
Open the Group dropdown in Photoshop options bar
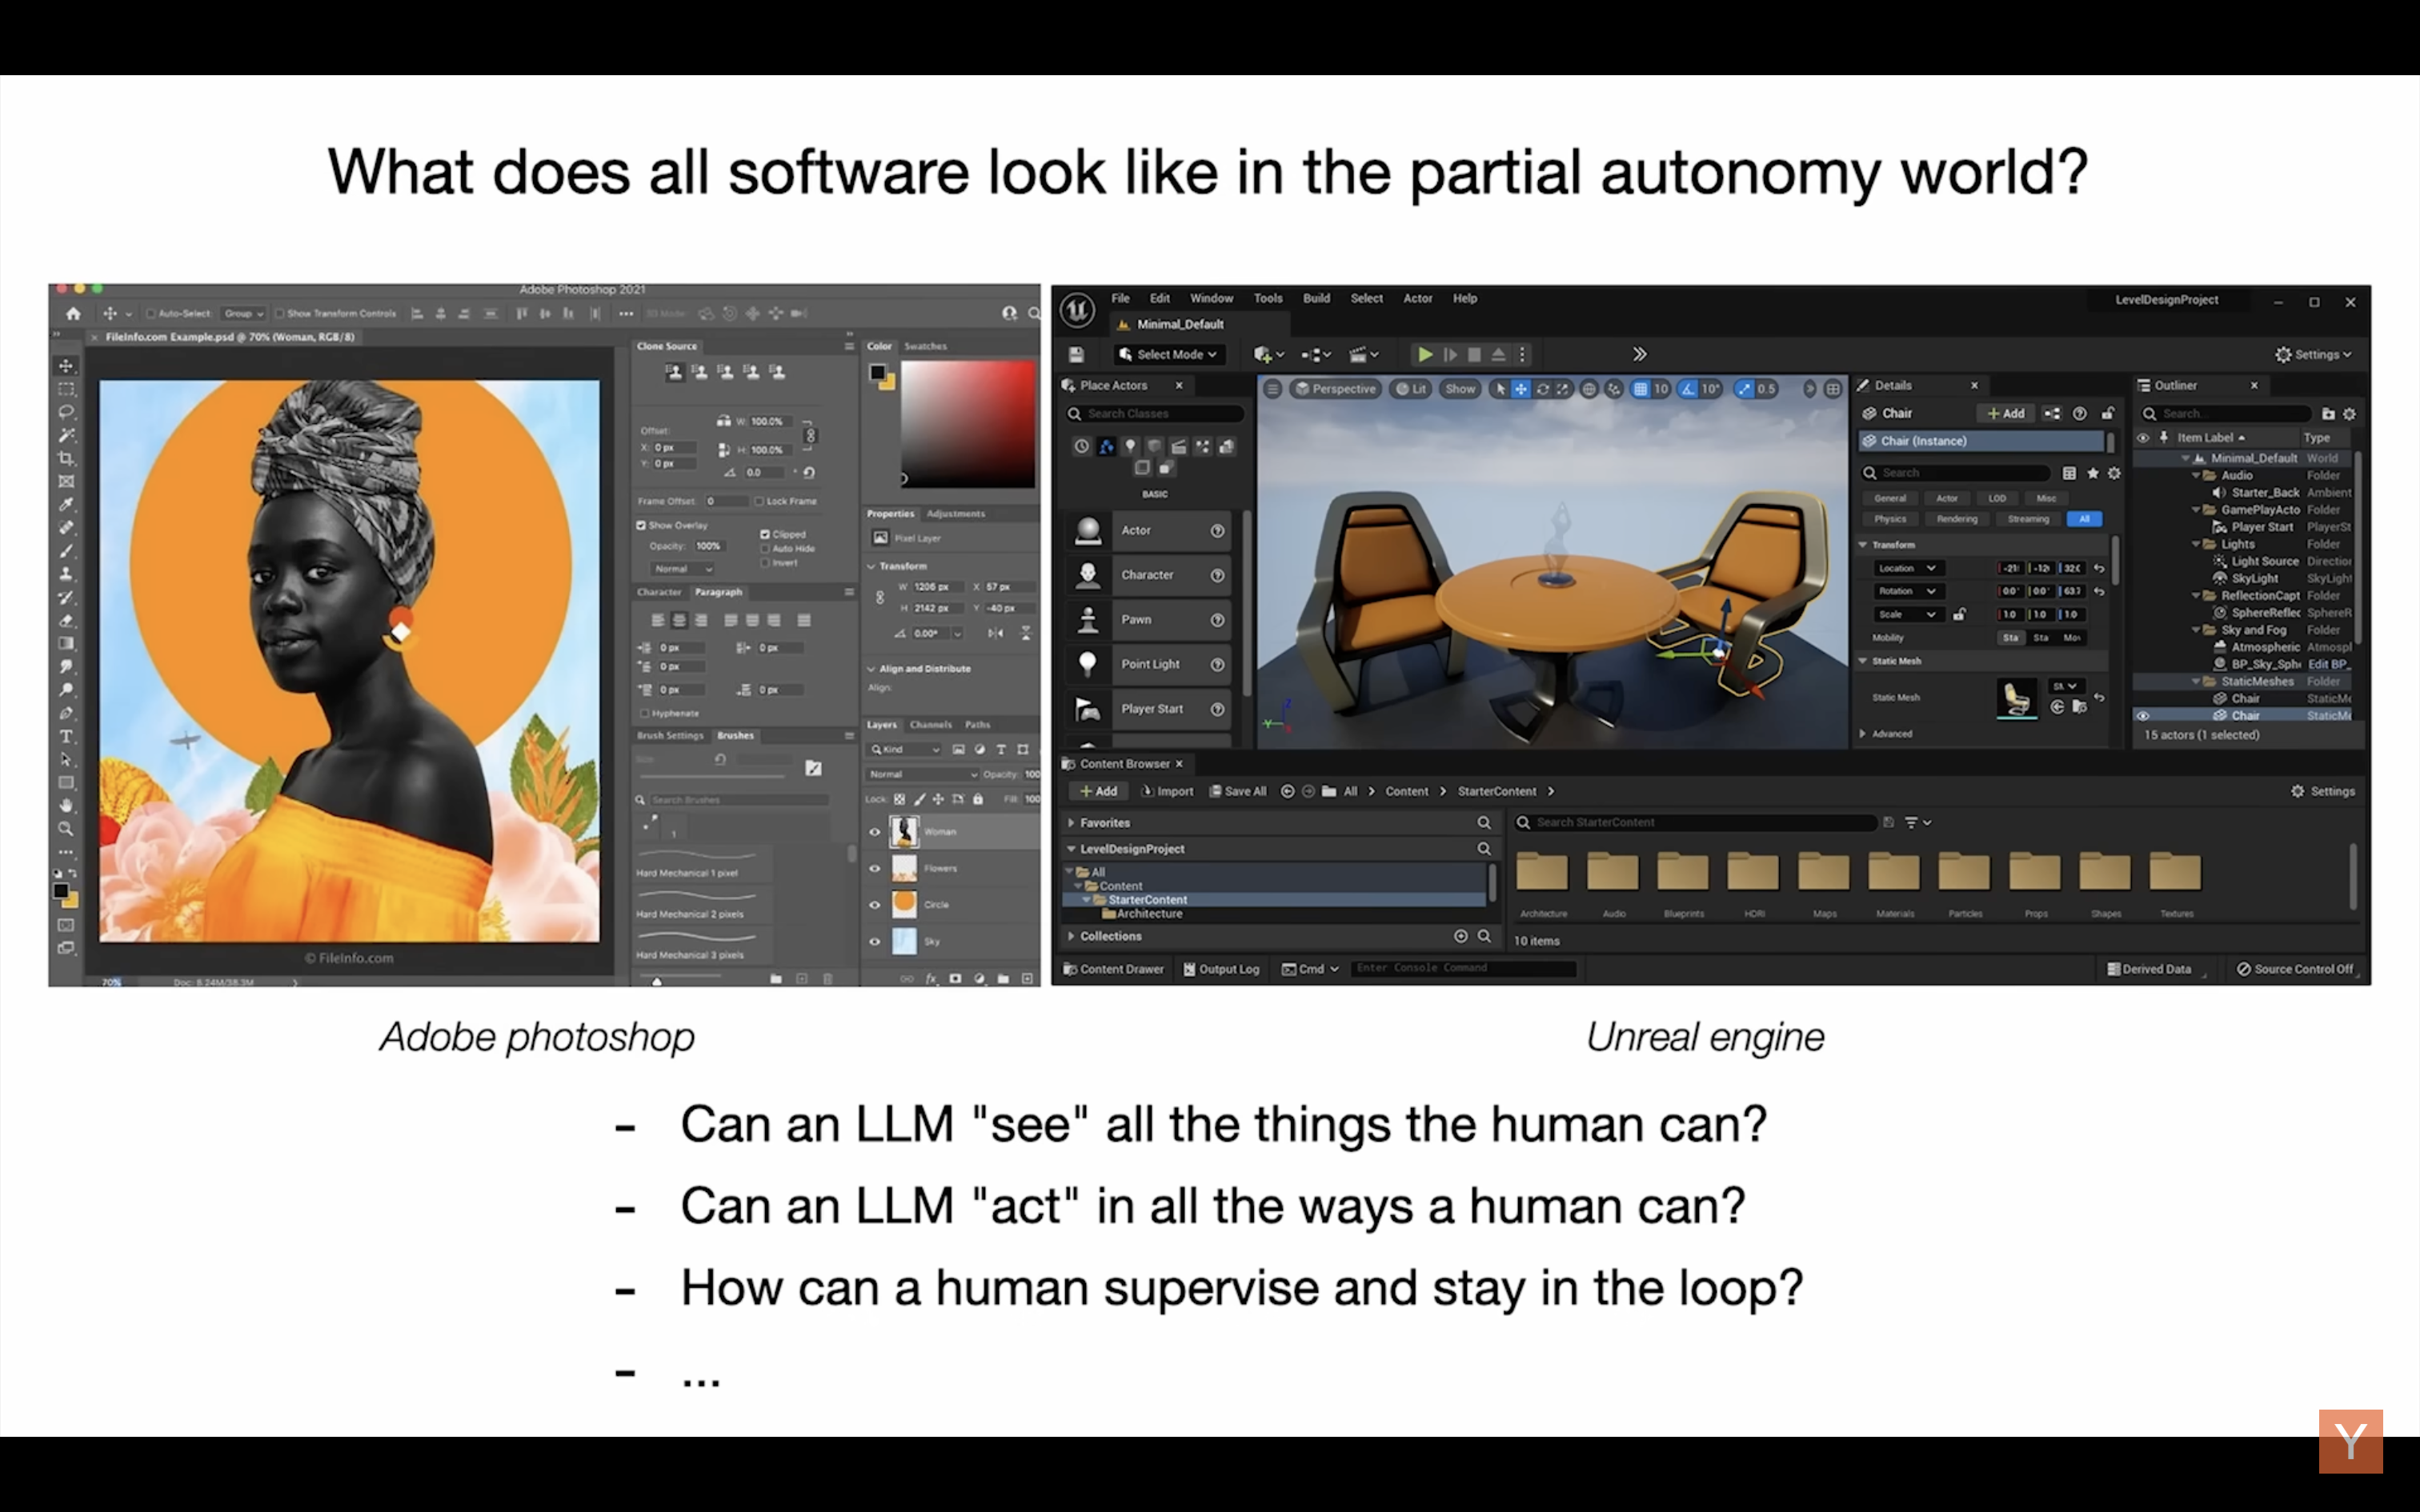click(x=243, y=313)
